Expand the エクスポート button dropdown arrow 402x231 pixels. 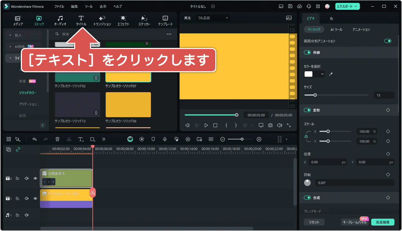(x=356, y=6)
